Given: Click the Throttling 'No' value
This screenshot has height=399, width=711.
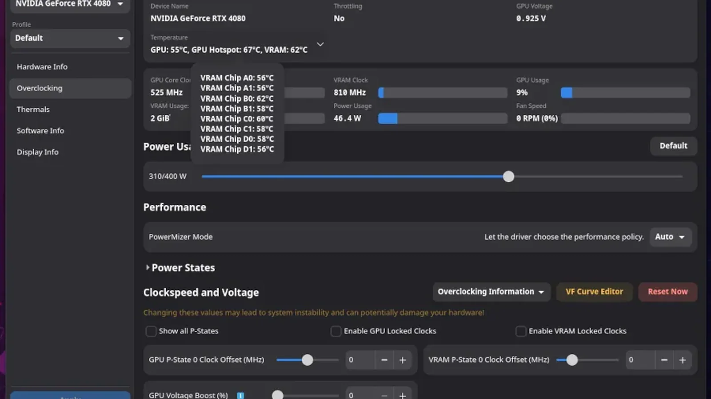Looking at the screenshot, I should 339,18.
